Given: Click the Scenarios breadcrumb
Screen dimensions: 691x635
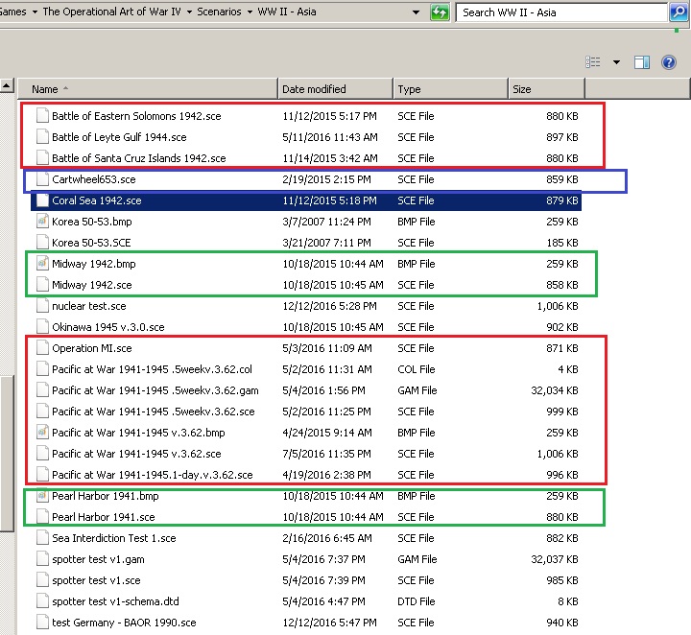Looking at the screenshot, I should [x=219, y=12].
